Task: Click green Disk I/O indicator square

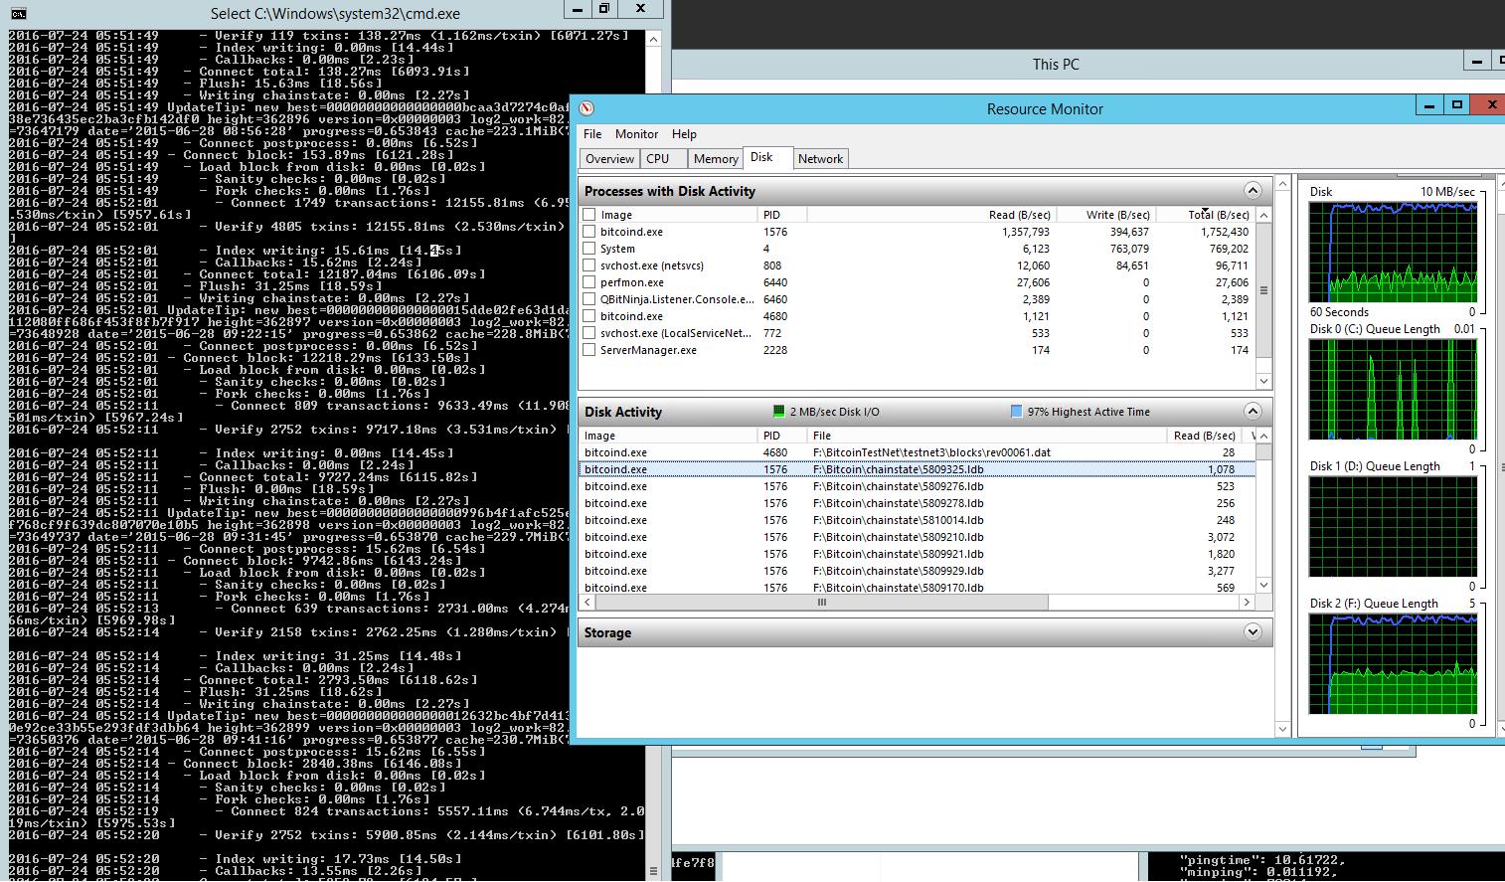Action: pos(779,412)
